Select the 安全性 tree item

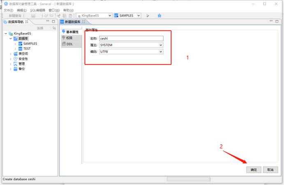[x=23, y=59]
